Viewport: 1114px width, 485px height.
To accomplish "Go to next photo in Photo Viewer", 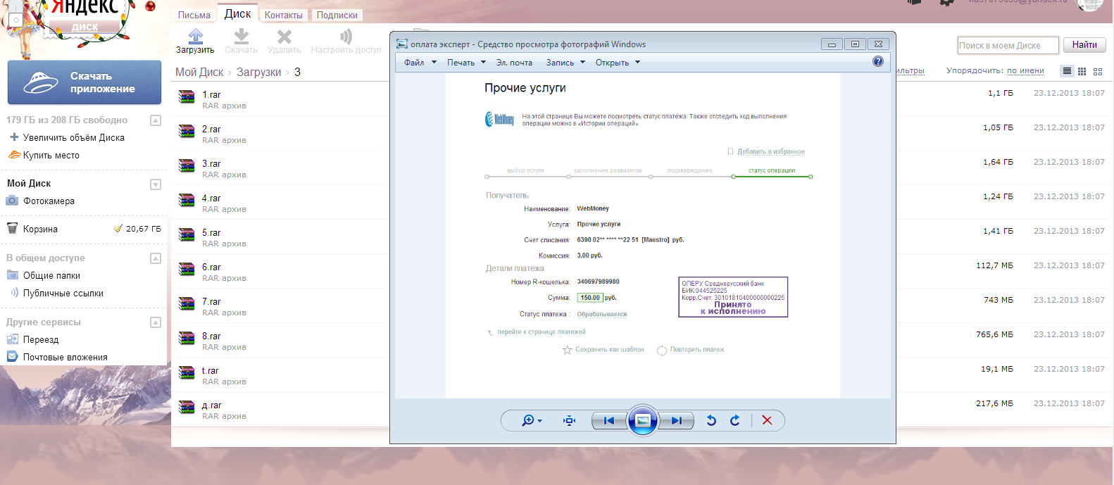I will click(x=676, y=420).
